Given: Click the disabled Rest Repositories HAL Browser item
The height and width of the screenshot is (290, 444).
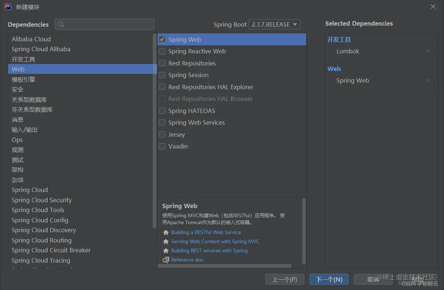Looking at the screenshot, I should coord(232,99).
